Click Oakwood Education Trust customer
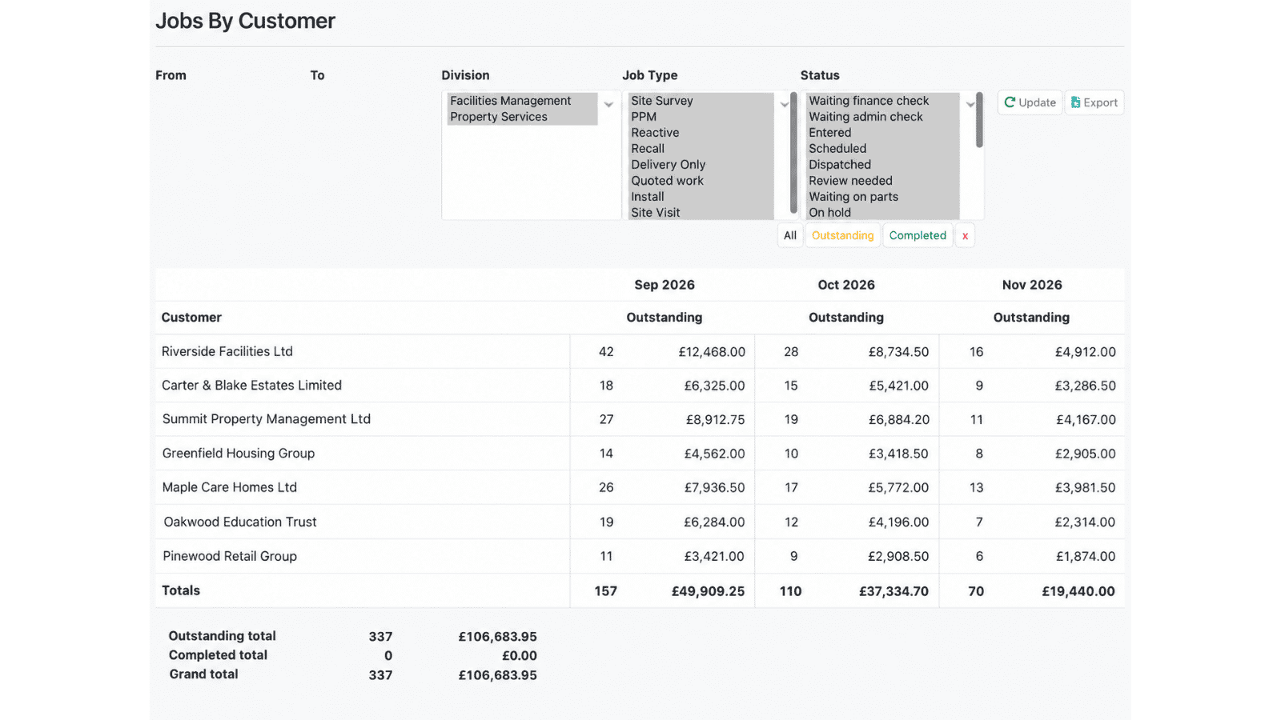 tap(240, 522)
